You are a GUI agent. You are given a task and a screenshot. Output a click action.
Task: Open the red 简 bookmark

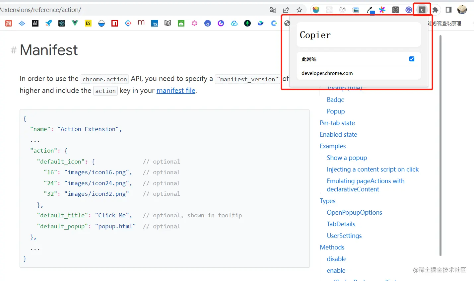click(x=9, y=23)
